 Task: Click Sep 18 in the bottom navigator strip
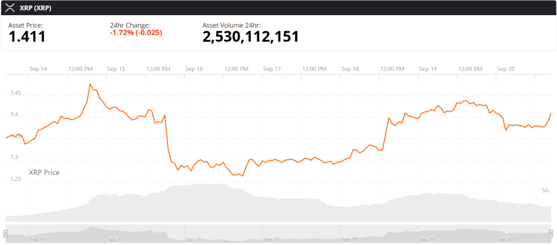click(x=350, y=240)
